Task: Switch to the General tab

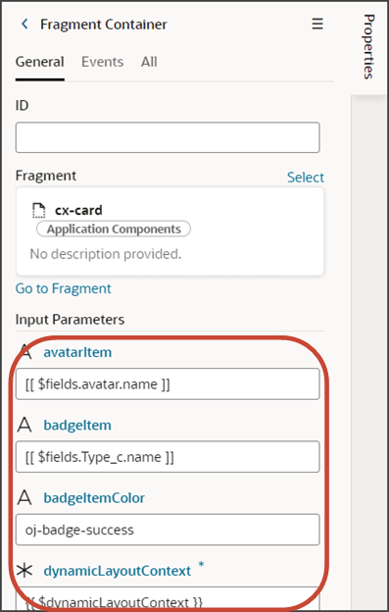Action: (40, 62)
